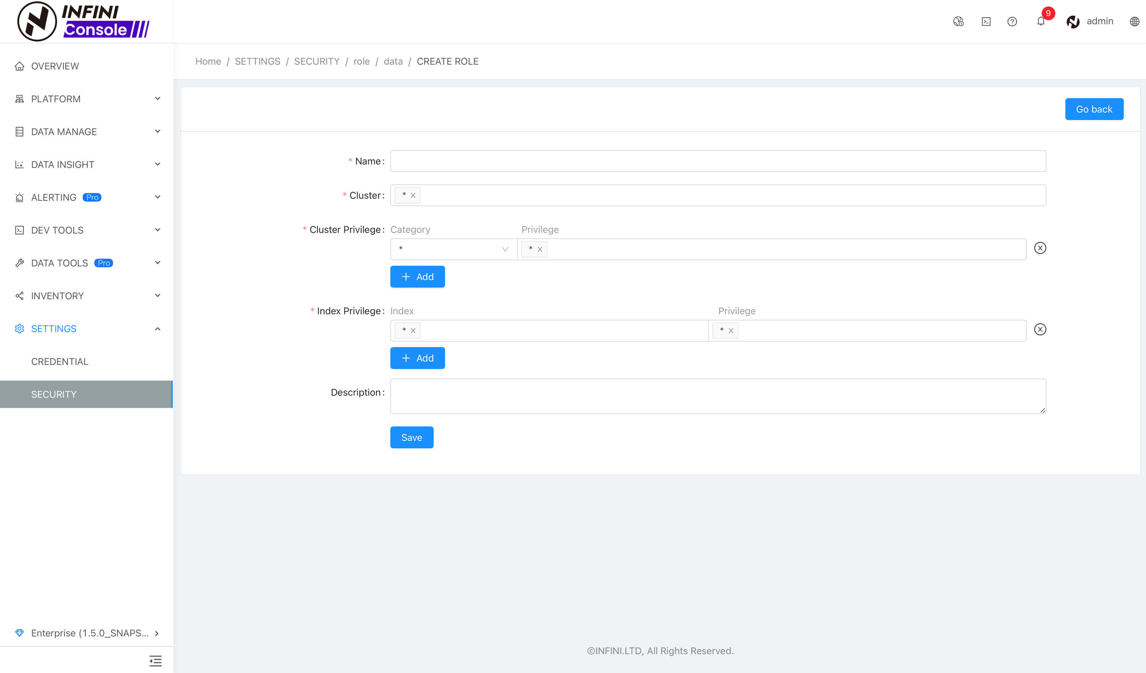Click the Dev Tools terminal icon
The height and width of the screenshot is (673, 1146).
[19, 230]
